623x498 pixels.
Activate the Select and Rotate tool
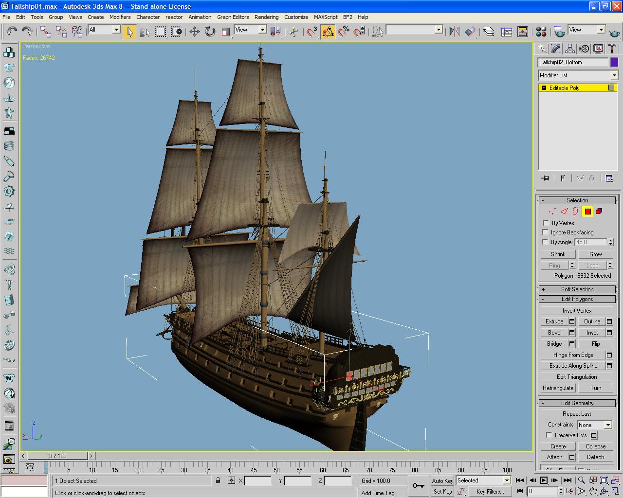click(210, 32)
